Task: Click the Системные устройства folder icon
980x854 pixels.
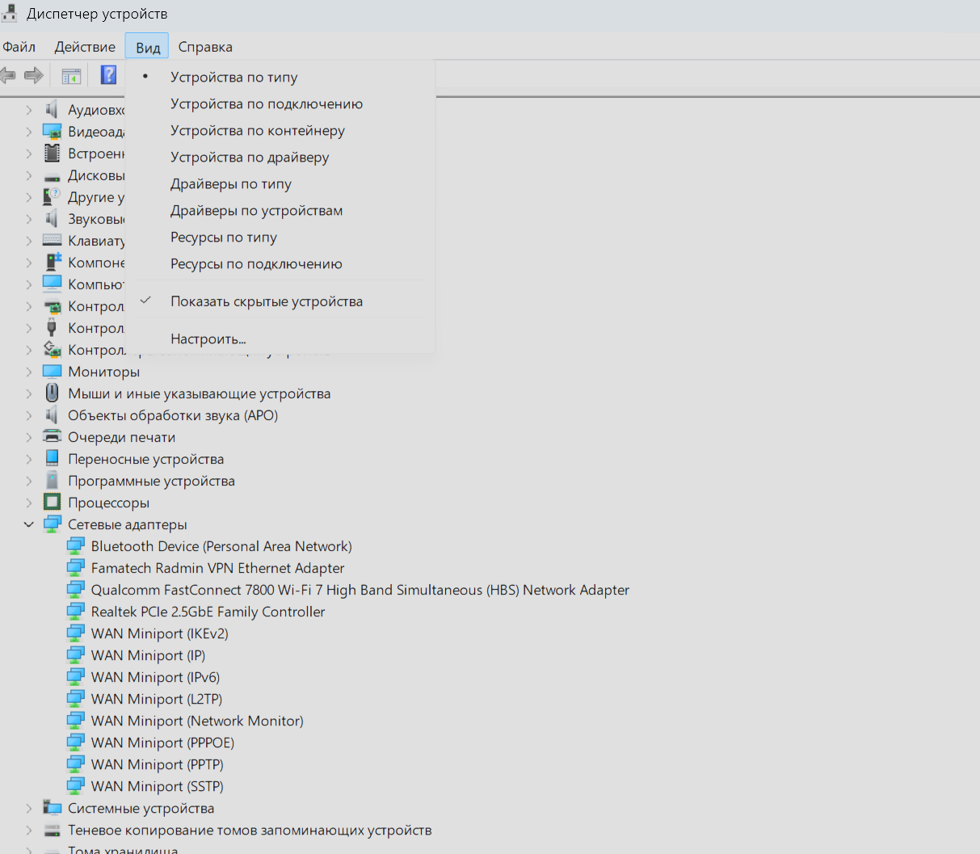Action: pos(52,808)
